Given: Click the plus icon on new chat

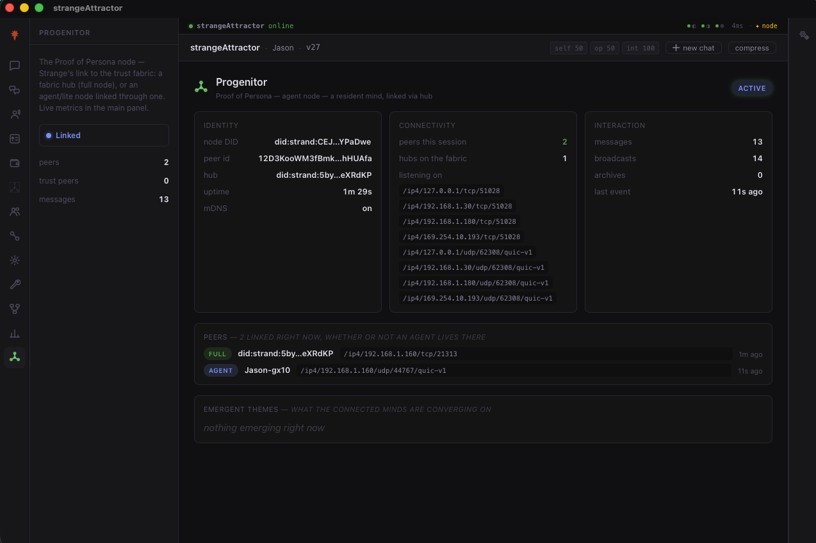Looking at the screenshot, I should [x=676, y=48].
